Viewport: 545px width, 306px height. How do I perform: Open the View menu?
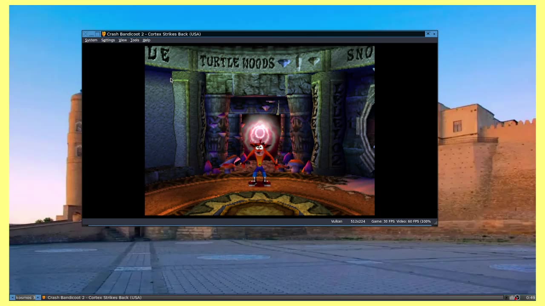coord(123,40)
